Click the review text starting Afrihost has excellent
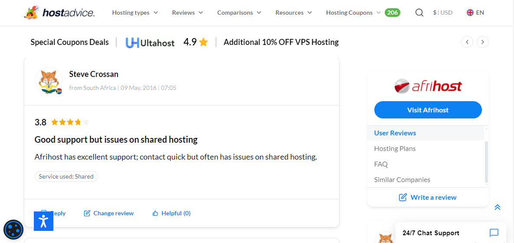Screen dimensions: 514x243 tap(176, 157)
